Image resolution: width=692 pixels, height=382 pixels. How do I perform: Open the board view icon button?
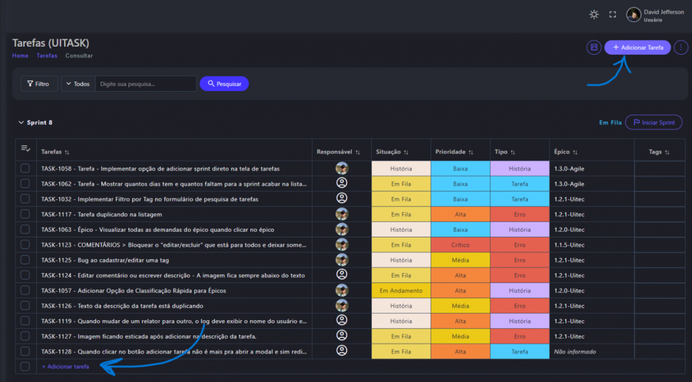[x=593, y=47]
